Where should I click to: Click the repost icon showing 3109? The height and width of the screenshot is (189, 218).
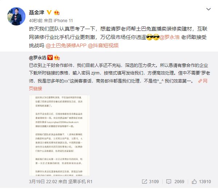(x=144, y=181)
